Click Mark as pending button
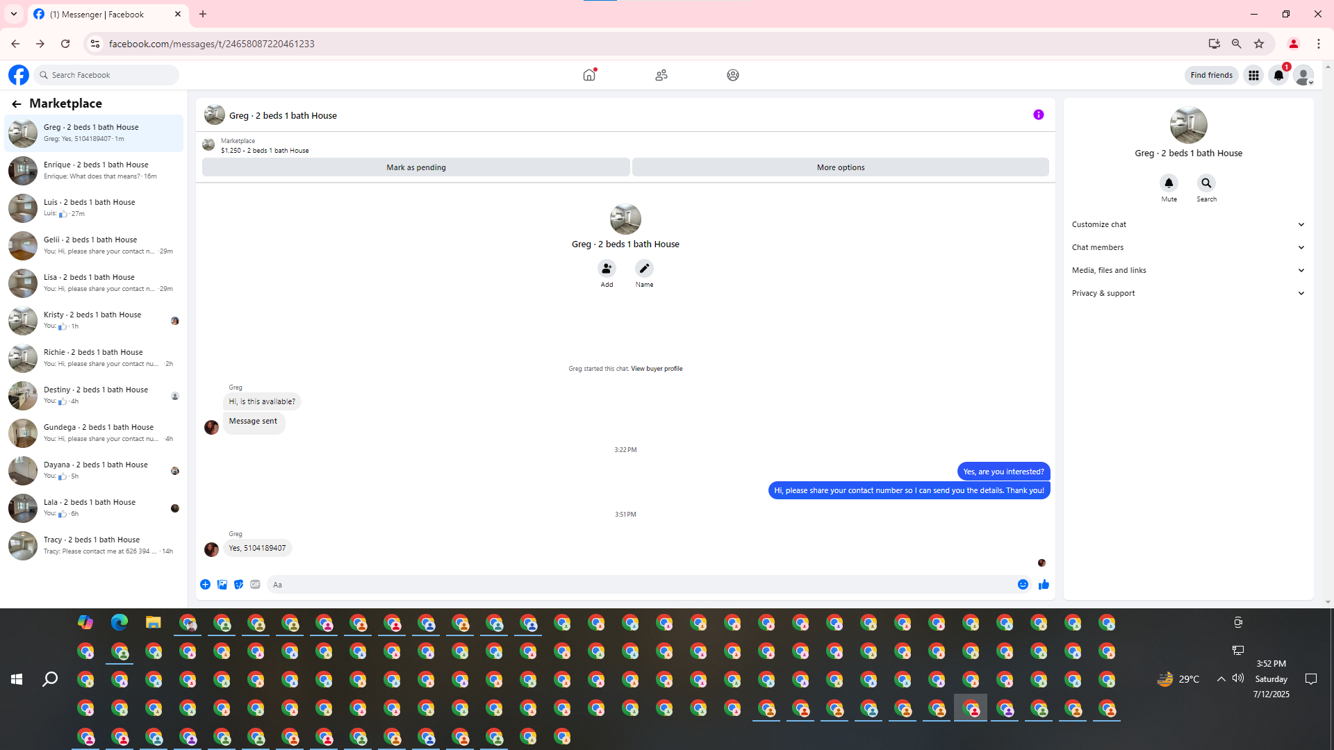The height and width of the screenshot is (750, 1334). (415, 167)
